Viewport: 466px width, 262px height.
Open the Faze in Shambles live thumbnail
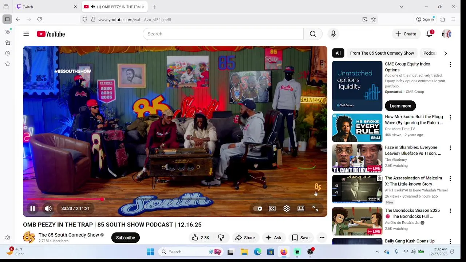click(x=357, y=158)
